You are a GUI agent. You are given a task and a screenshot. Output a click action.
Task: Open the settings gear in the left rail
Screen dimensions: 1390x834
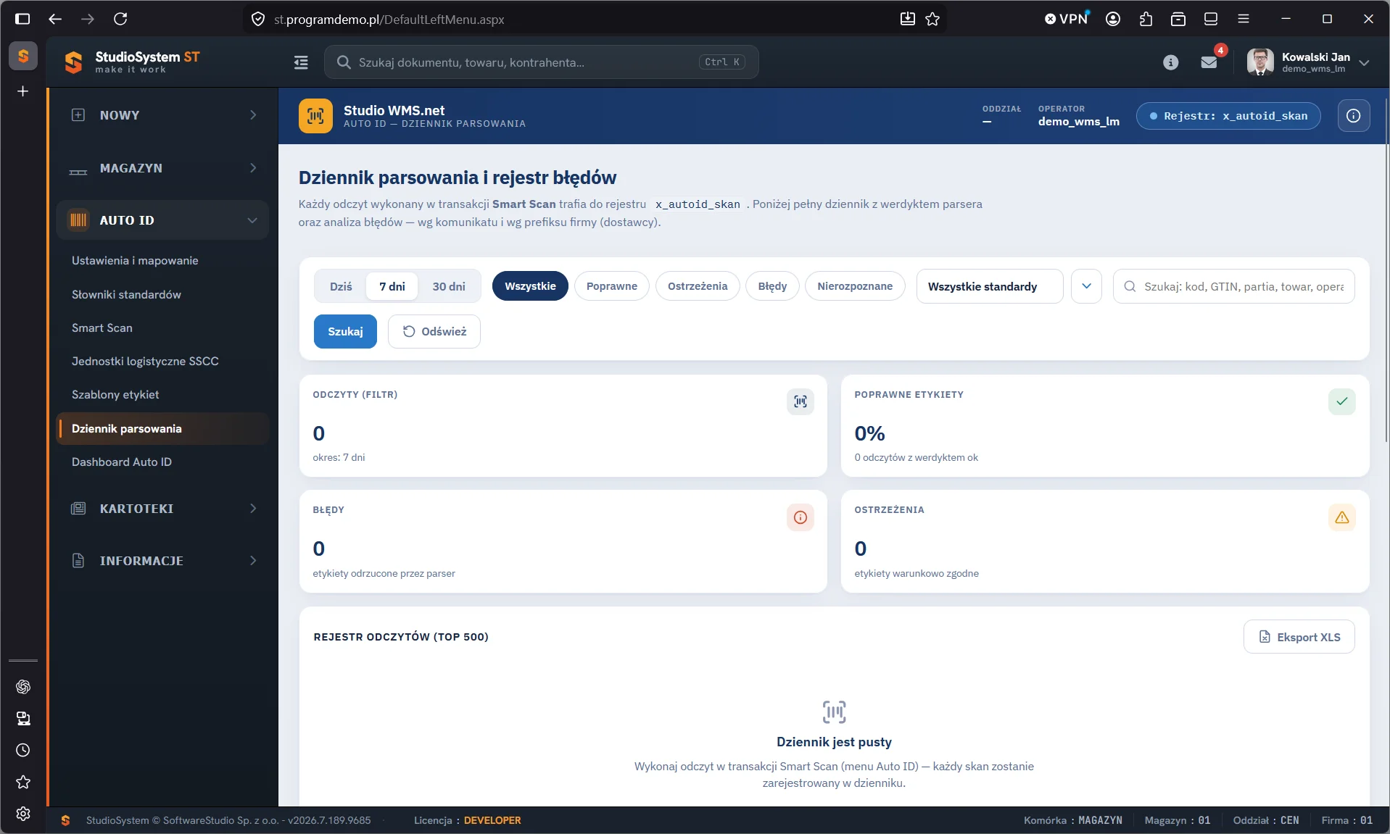(23, 814)
